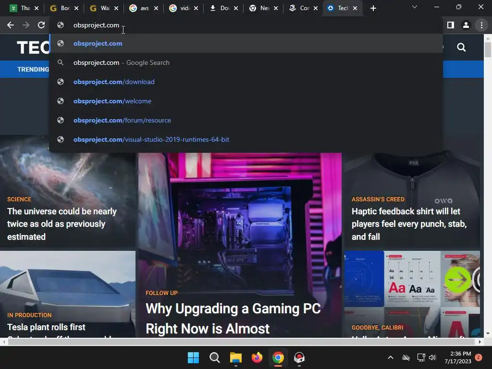
Task: Click the scroll down arrow of vertical scrollbar
Action: 488,334
